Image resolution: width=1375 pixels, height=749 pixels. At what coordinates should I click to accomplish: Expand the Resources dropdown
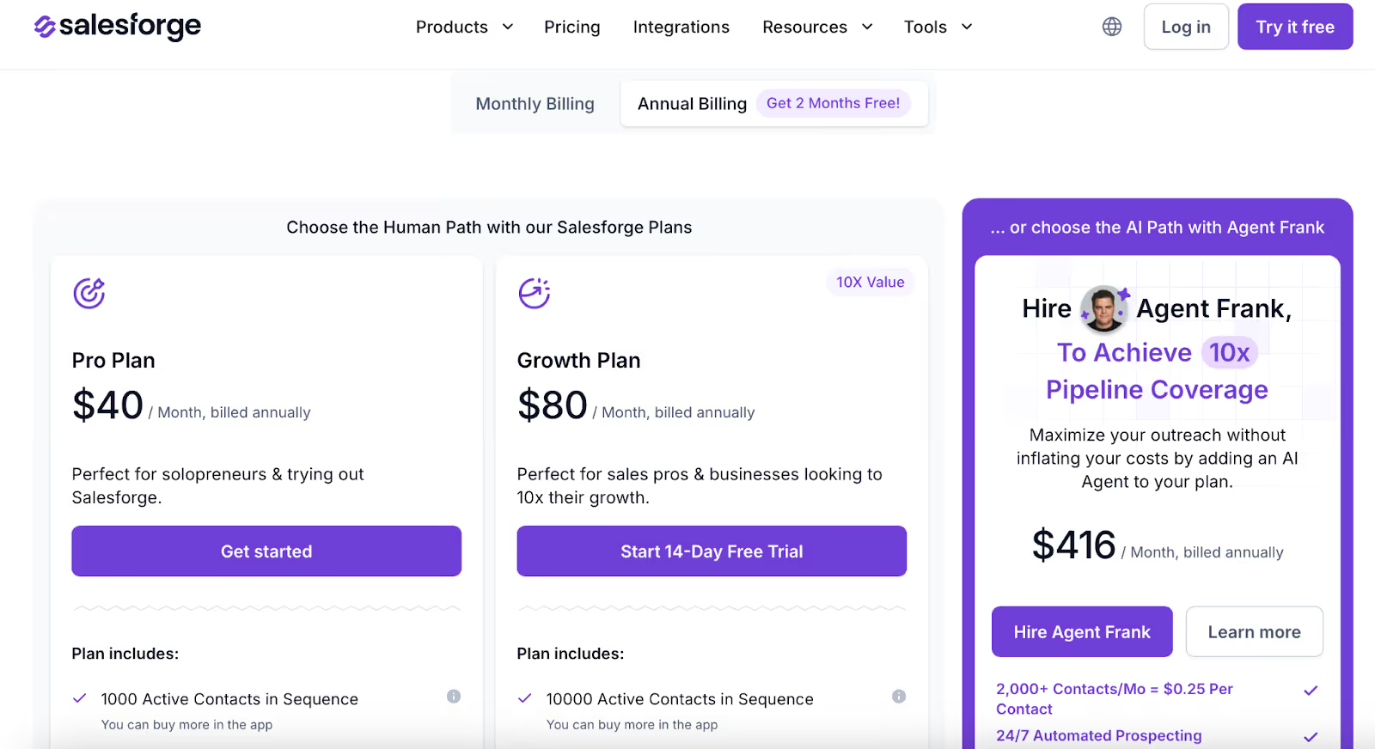click(816, 27)
